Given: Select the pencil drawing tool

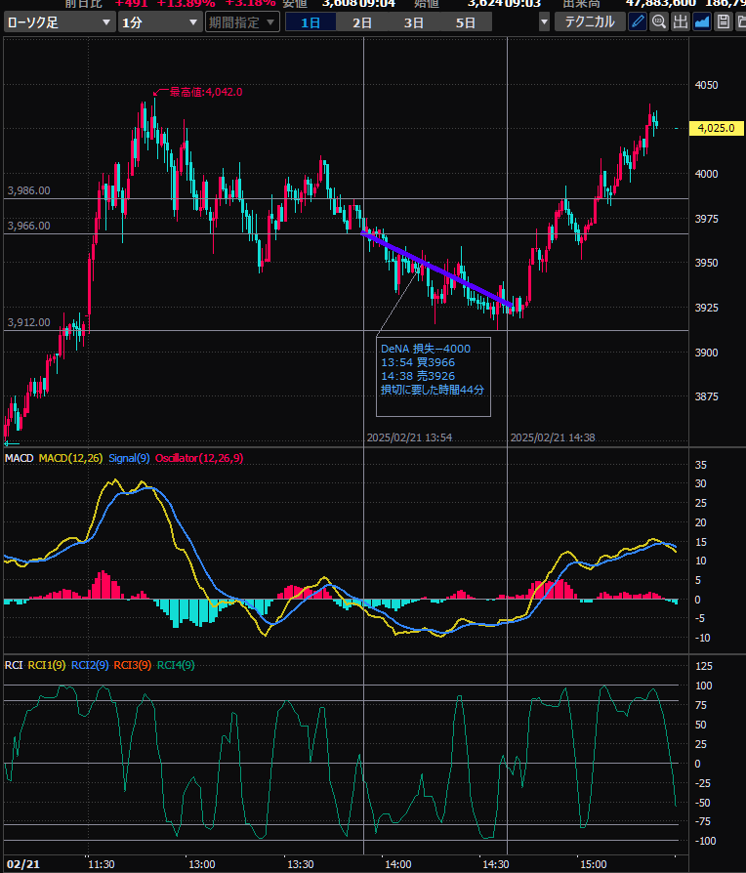Looking at the screenshot, I should (637, 21).
